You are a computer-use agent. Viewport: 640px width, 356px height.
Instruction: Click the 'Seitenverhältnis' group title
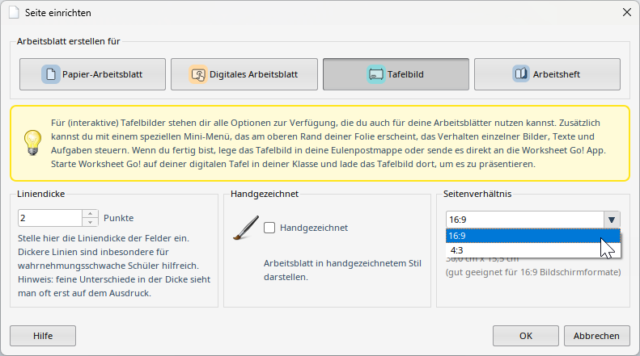[477, 194]
